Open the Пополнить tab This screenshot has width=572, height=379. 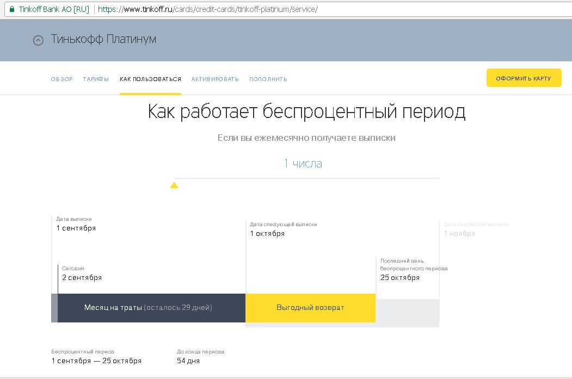point(268,79)
